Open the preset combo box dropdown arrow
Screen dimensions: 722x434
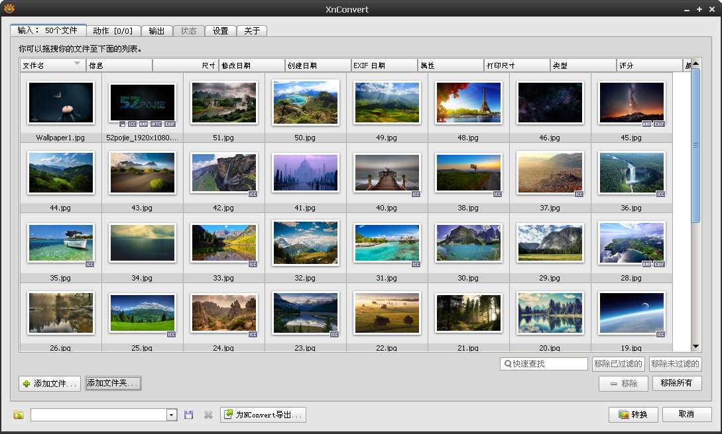172,415
